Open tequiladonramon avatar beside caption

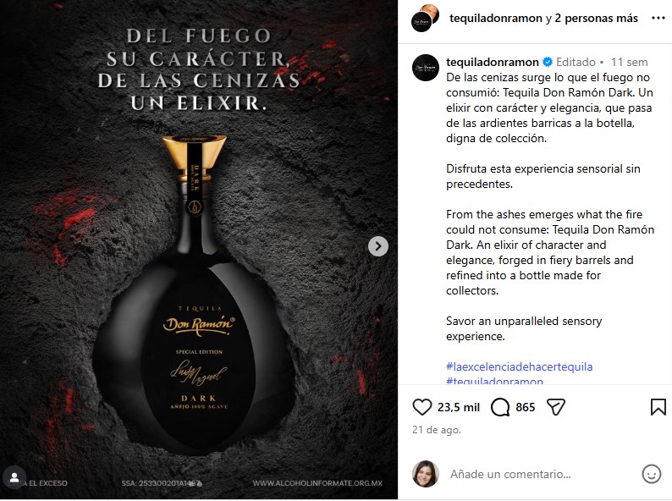tap(425, 68)
